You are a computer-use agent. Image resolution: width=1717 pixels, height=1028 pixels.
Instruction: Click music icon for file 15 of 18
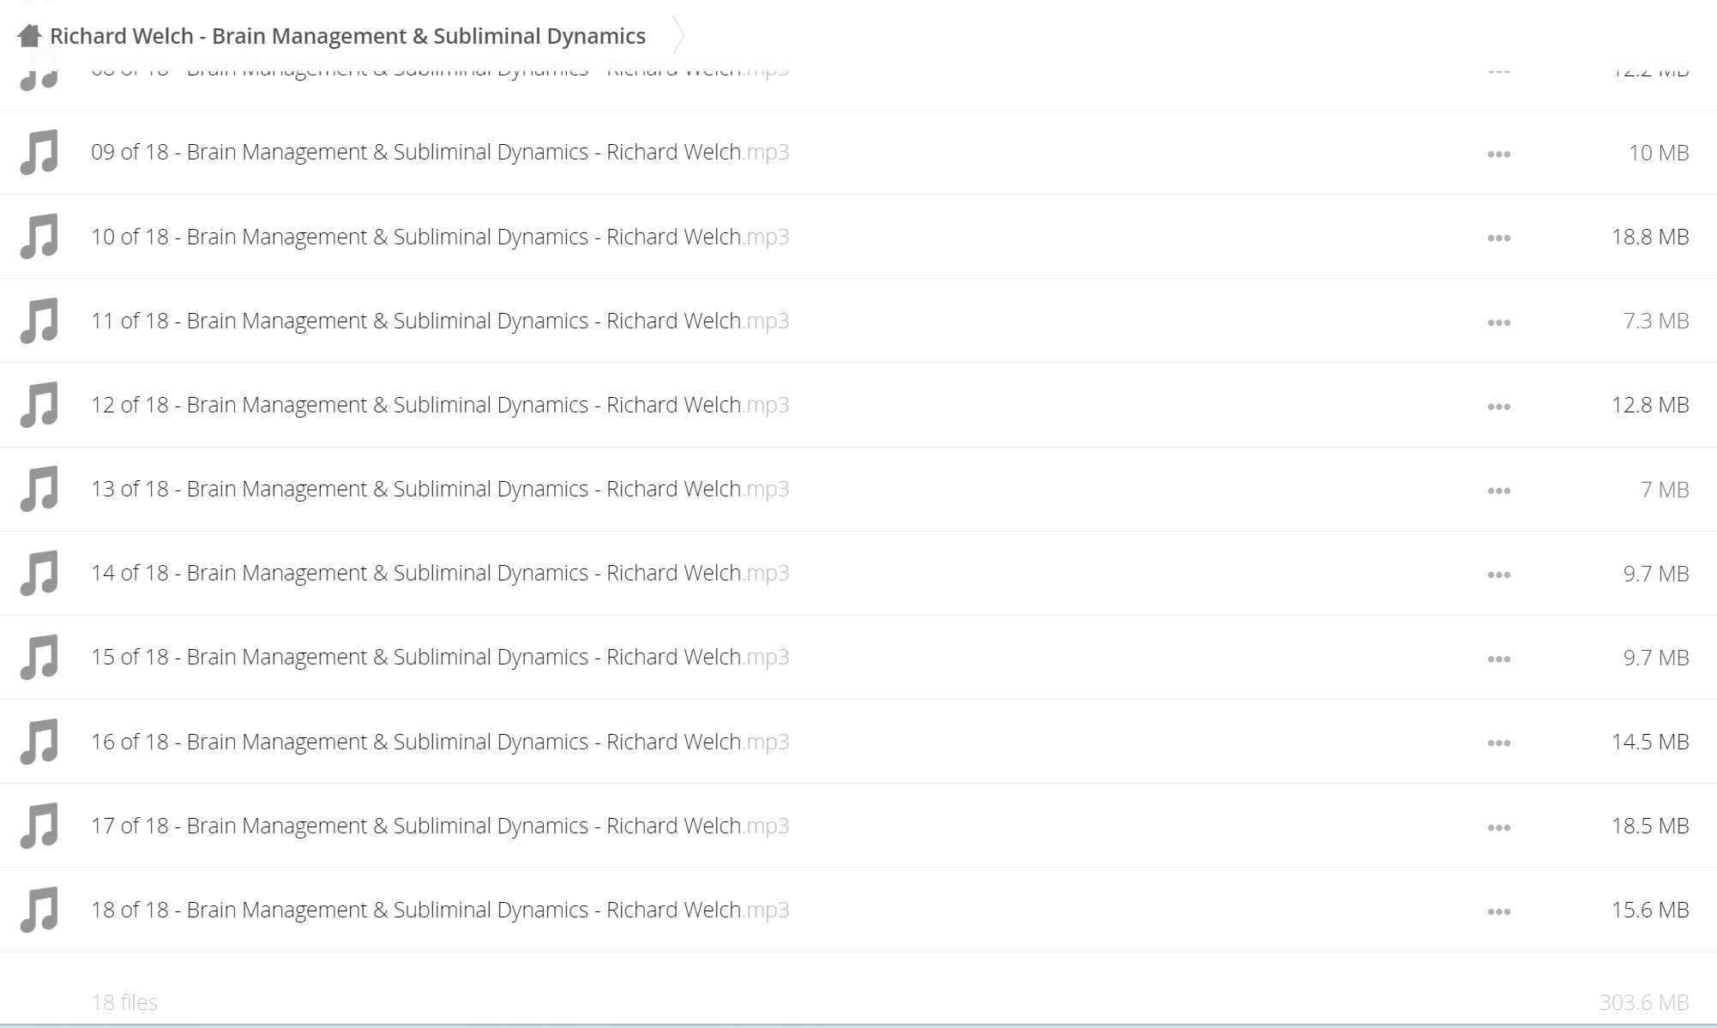39,657
